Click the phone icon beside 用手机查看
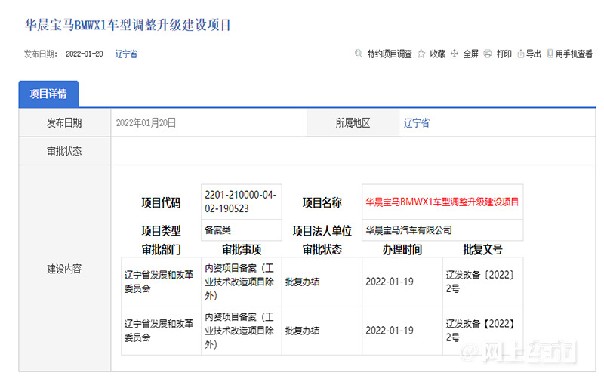 point(550,54)
